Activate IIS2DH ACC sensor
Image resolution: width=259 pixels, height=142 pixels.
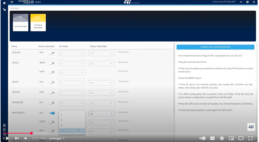[52, 82]
